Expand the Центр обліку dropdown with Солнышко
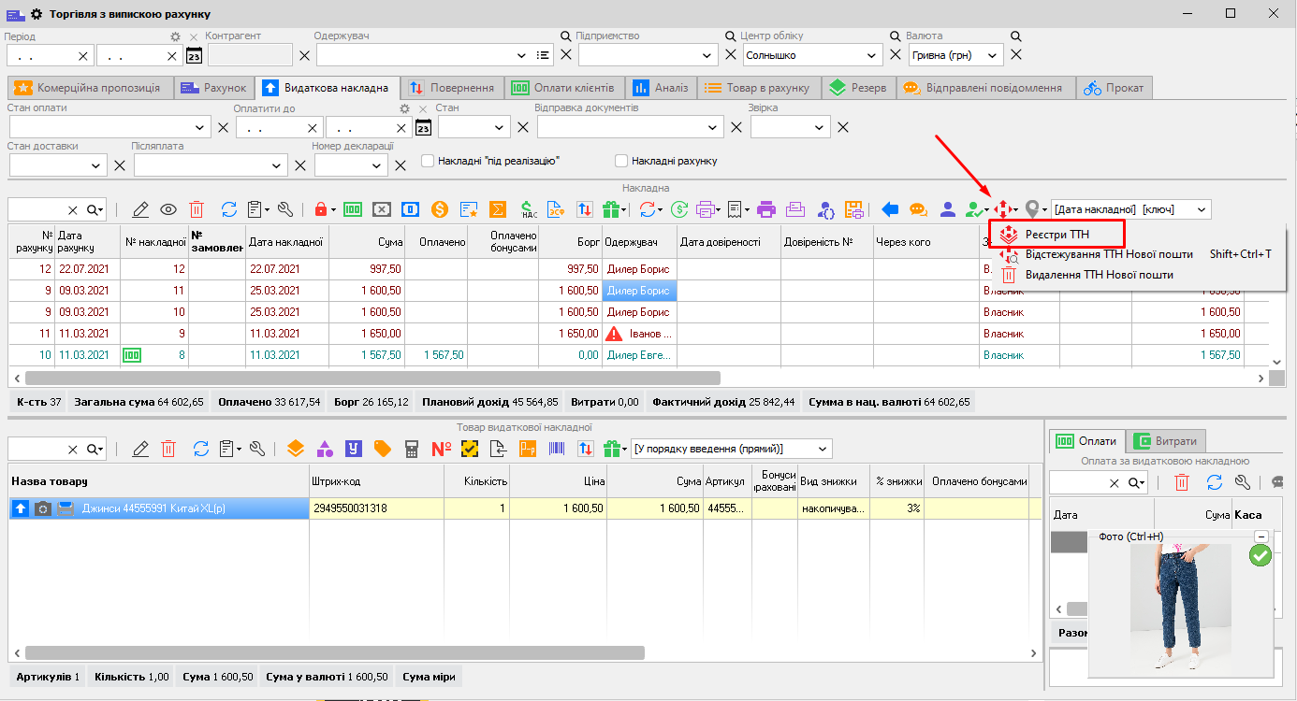The height and width of the screenshot is (701, 1297). click(x=870, y=55)
